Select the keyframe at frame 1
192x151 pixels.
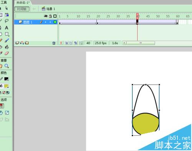click(60, 22)
